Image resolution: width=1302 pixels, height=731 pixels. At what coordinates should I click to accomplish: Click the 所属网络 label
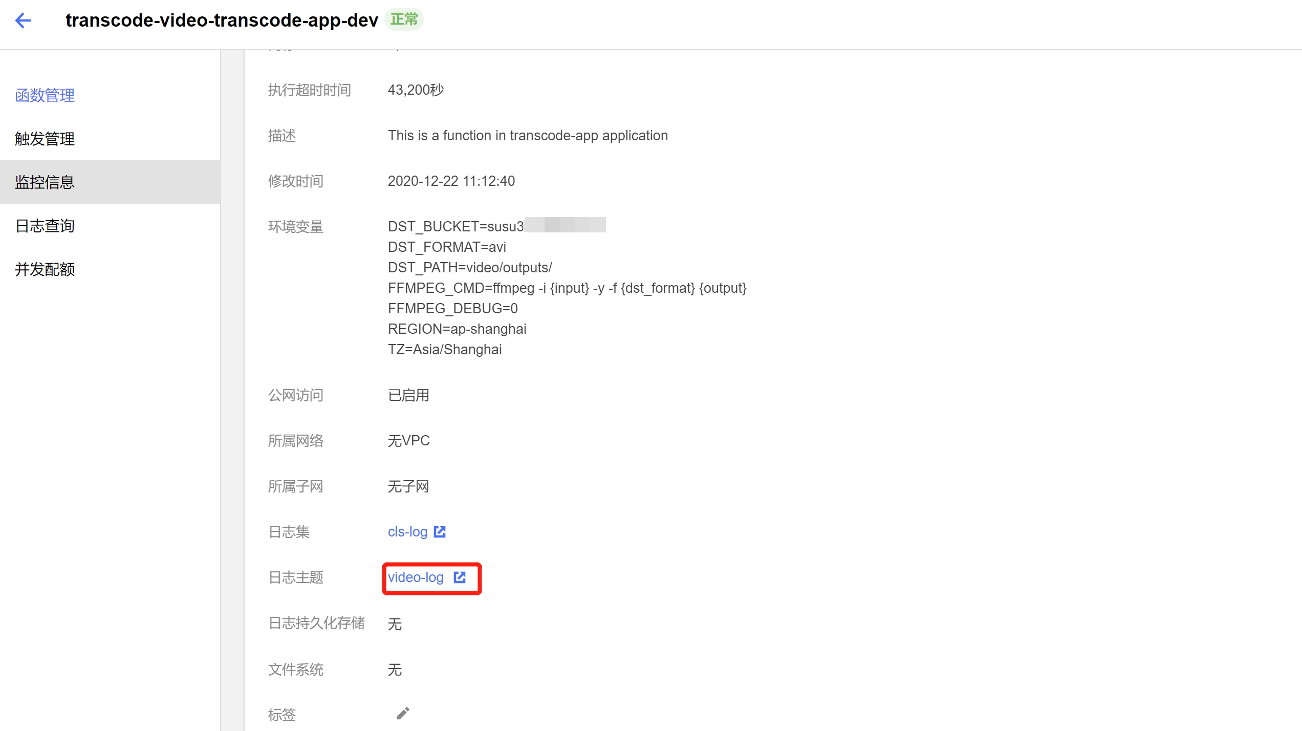click(x=296, y=441)
